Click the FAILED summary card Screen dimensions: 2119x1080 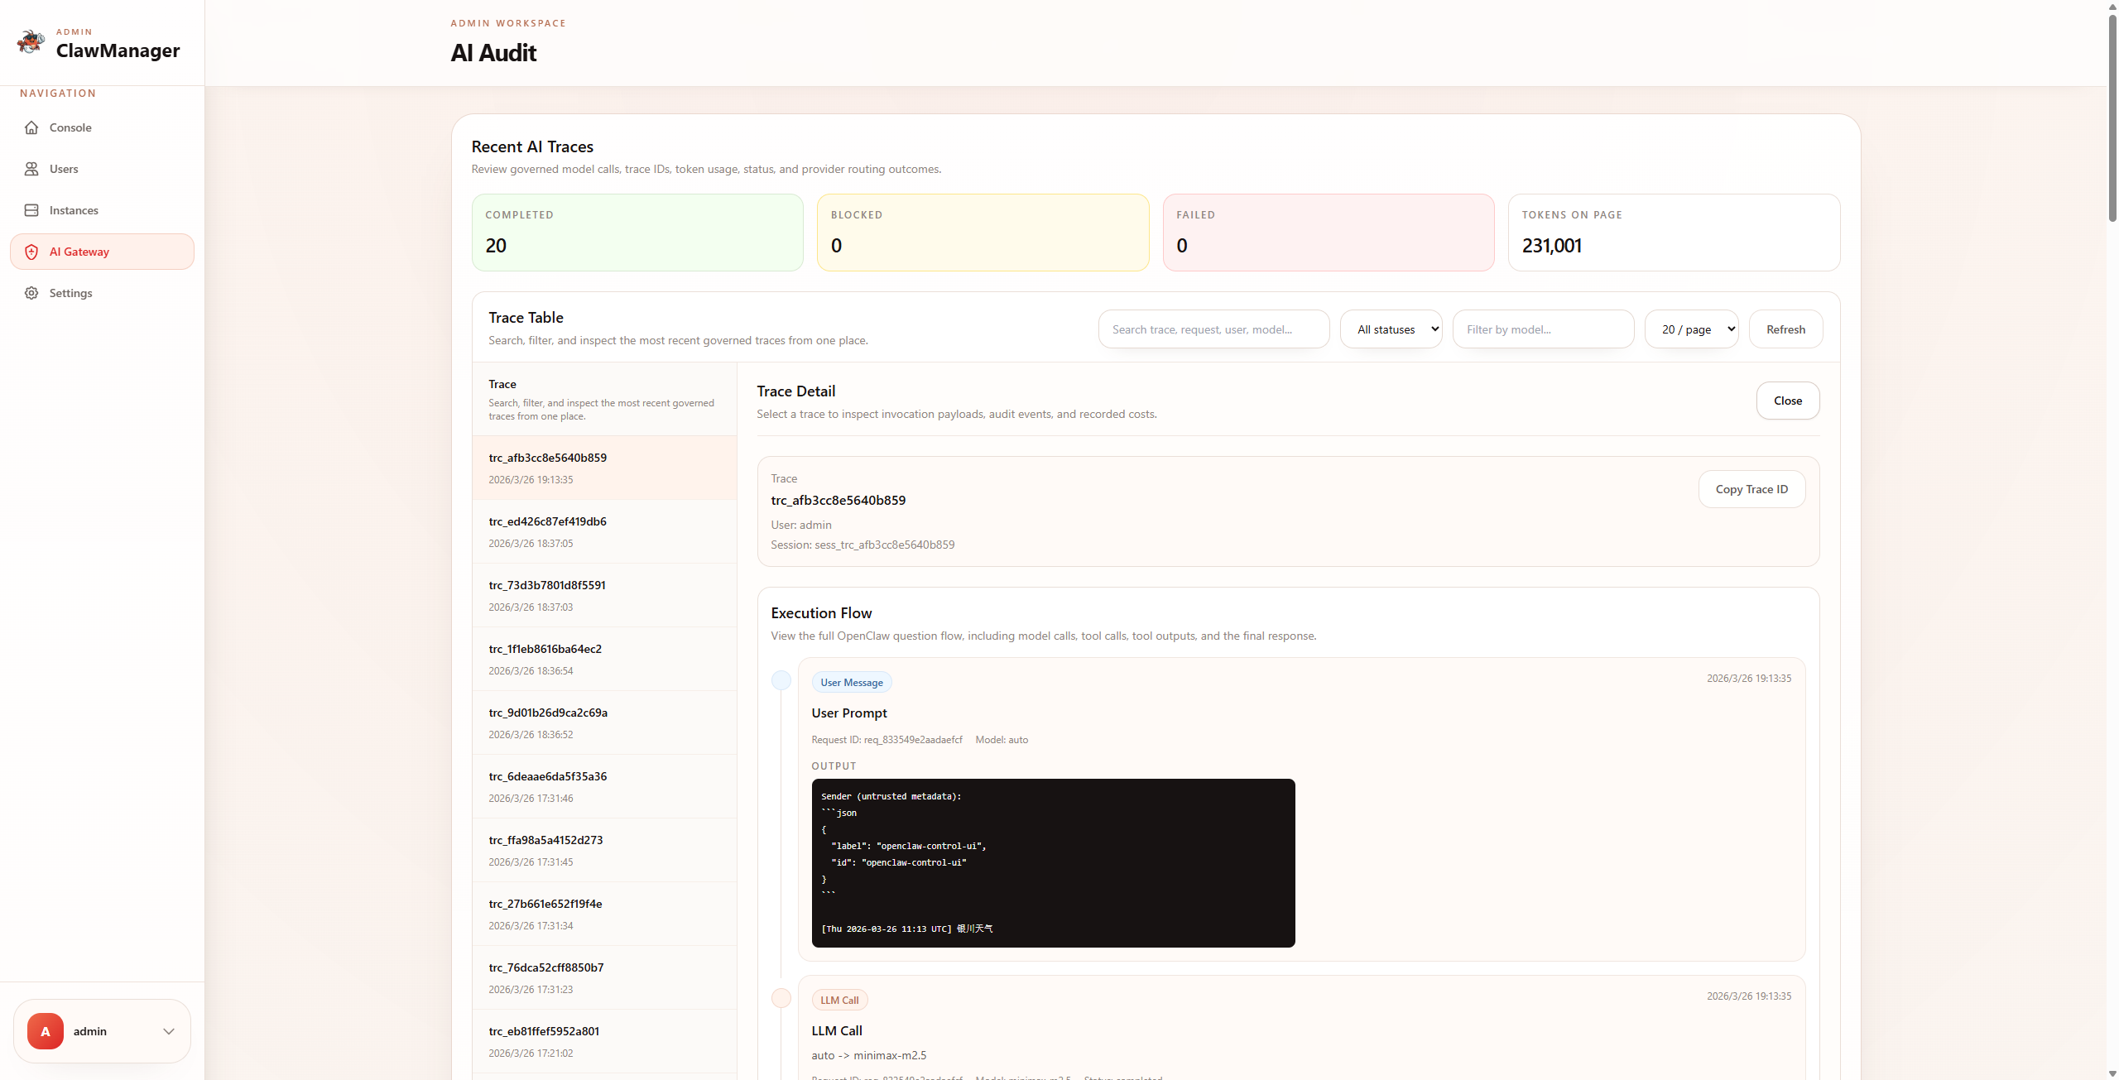point(1329,233)
